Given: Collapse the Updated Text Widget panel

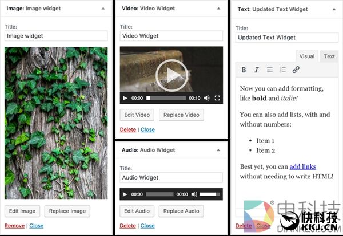Looking at the screenshot, I should coord(334,9).
